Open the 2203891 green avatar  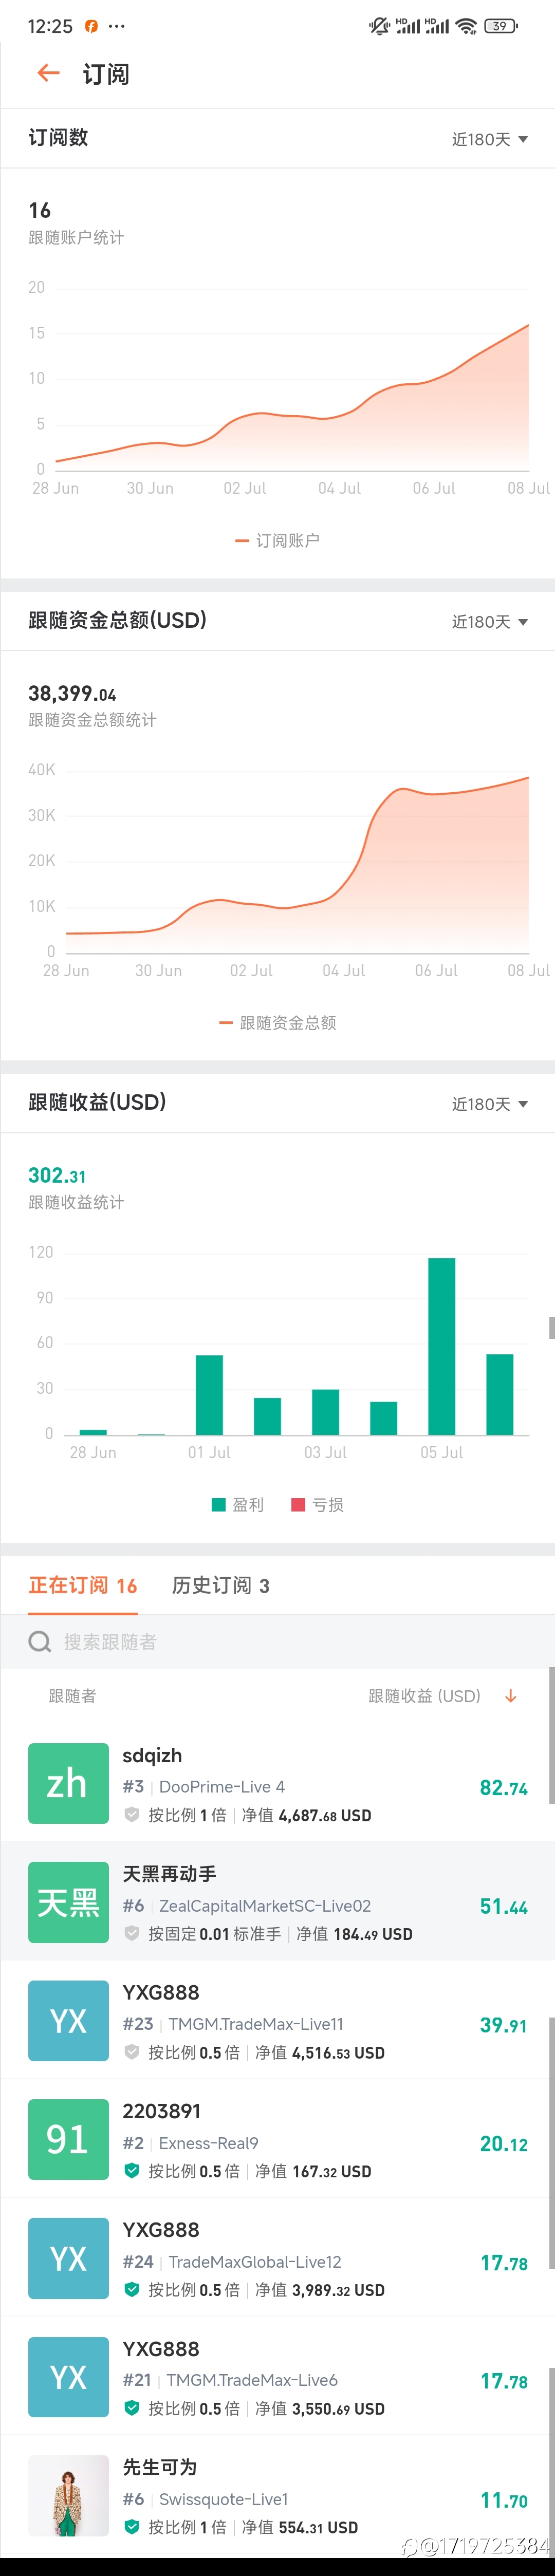(x=68, y=2139)
